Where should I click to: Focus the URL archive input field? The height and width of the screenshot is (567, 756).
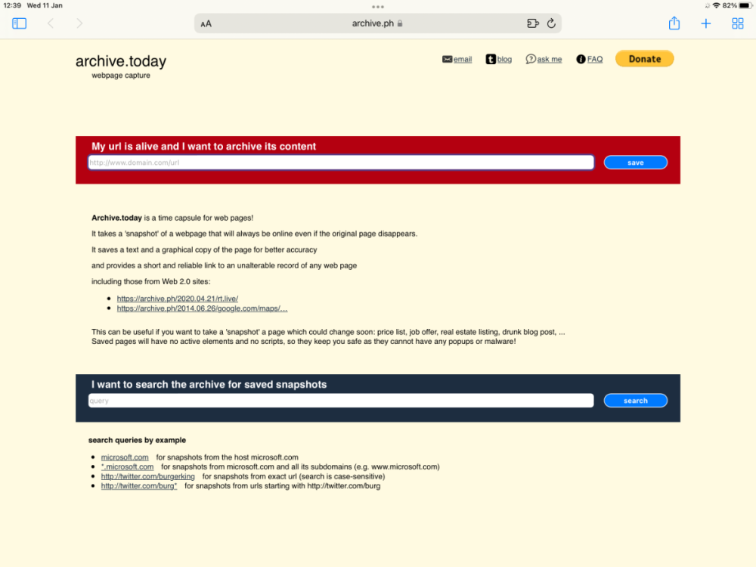coord(340,162)
